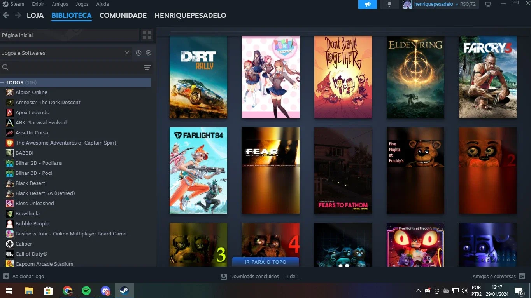Click the Add game plus icon
The image size is (531, 298).
(6, 276)
